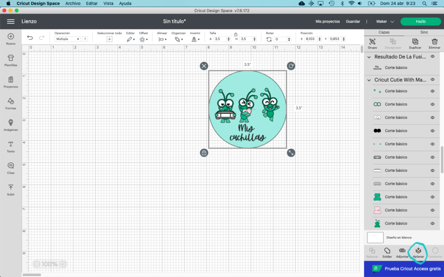Undo the last action
444x277 pixels.
point(30,38)
